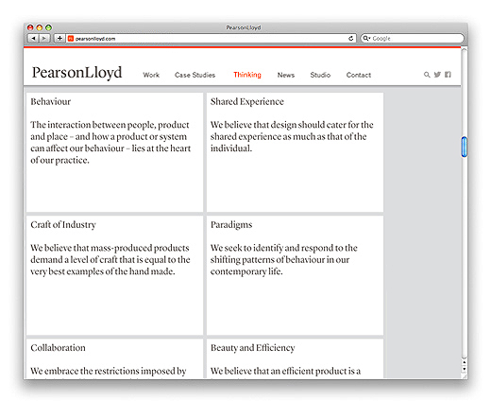Open the Facebook icon link

pyautogui.click(x=448, y=75)
